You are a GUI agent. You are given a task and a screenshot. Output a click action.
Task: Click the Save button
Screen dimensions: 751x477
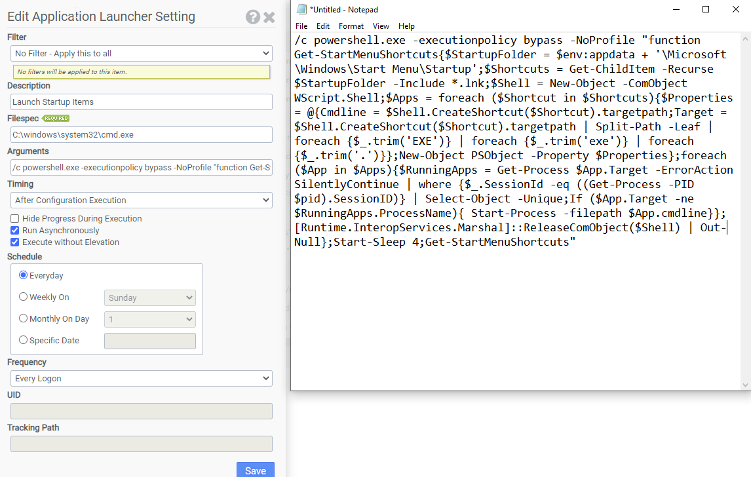coord(255,470)
